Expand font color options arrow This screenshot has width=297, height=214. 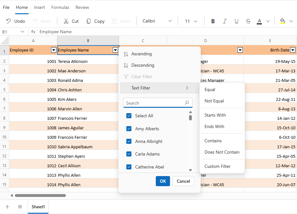(x=268, y=21)
